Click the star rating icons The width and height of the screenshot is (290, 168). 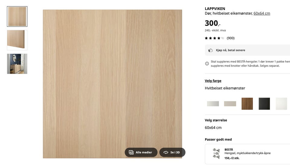click(x=214, y=38)
